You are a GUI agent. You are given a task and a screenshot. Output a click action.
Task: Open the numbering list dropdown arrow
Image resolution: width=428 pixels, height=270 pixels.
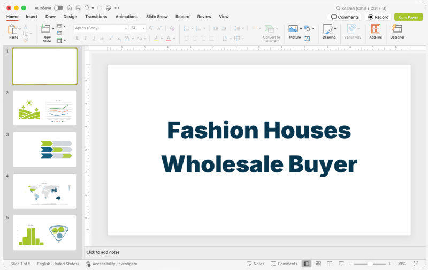click(x=204, y=28)
